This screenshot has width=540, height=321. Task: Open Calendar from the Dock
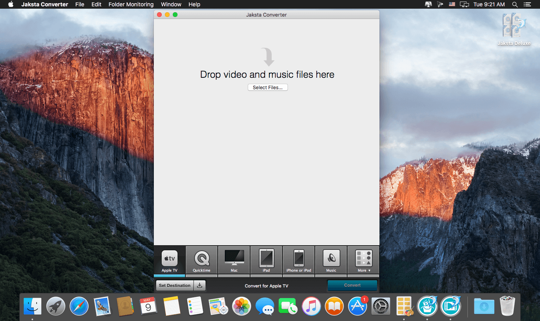[x=148, y=306]
